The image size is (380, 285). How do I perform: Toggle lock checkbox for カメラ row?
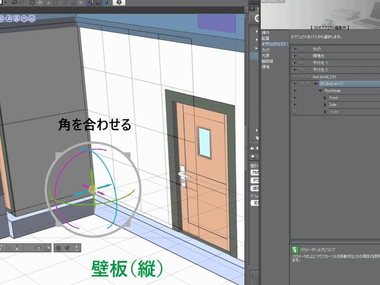coord(301,49)
